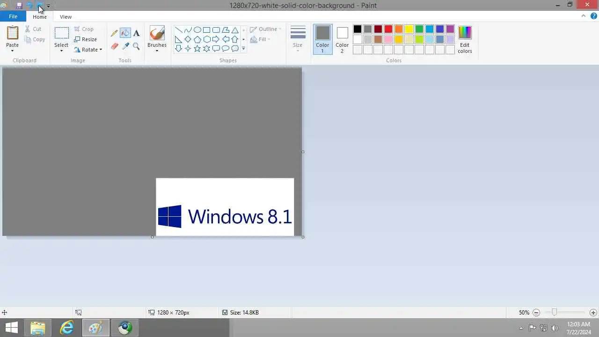Expand the Brushes dropdown arrow
The height and width of the screenshot is (337, 599).
point(157,50)
